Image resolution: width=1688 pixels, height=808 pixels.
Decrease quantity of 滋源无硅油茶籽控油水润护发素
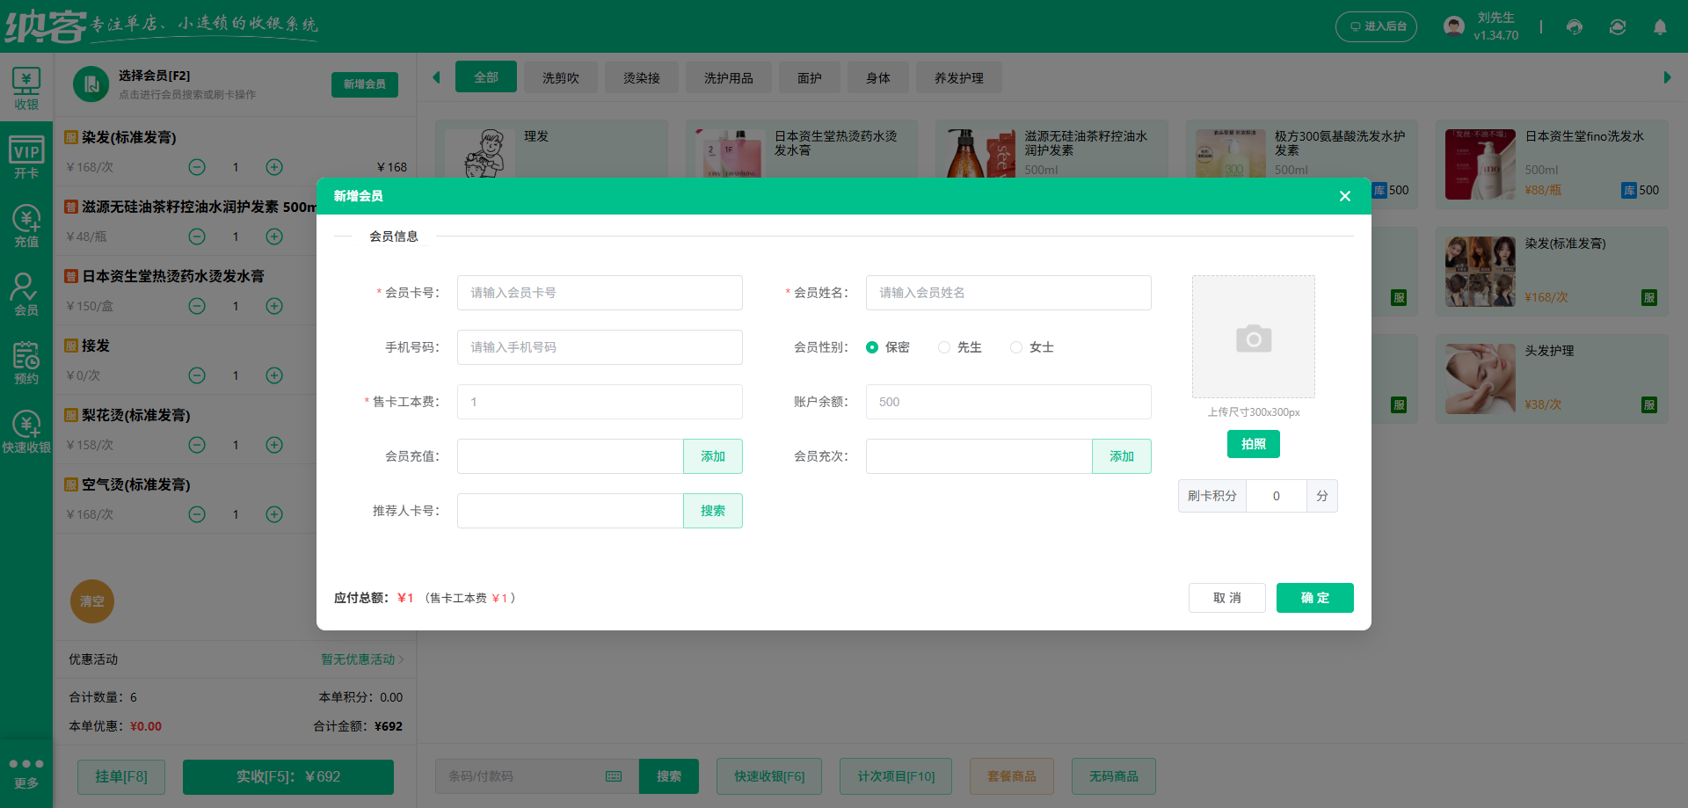[x=197, y=237]
